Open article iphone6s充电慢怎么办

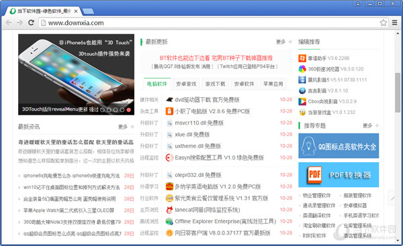click(x=71, y=176)
